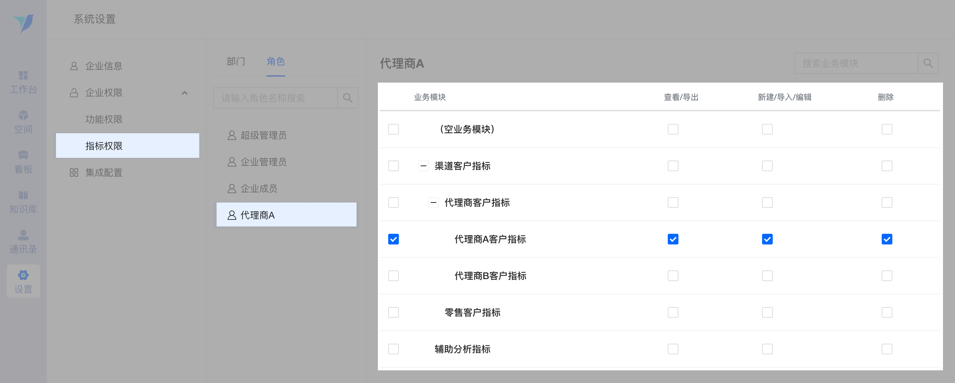This screenshot has width=955, height=383.
Task: Click search icon beside role name field
Action: (347, 98)
